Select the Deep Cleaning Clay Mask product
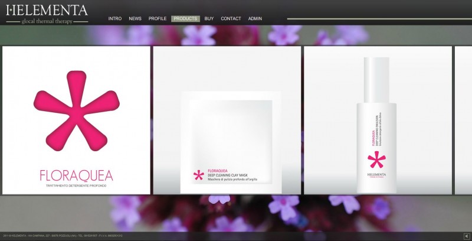Viewport: 472px width, 241px height. pyautogui.click(x=227, y=120)
